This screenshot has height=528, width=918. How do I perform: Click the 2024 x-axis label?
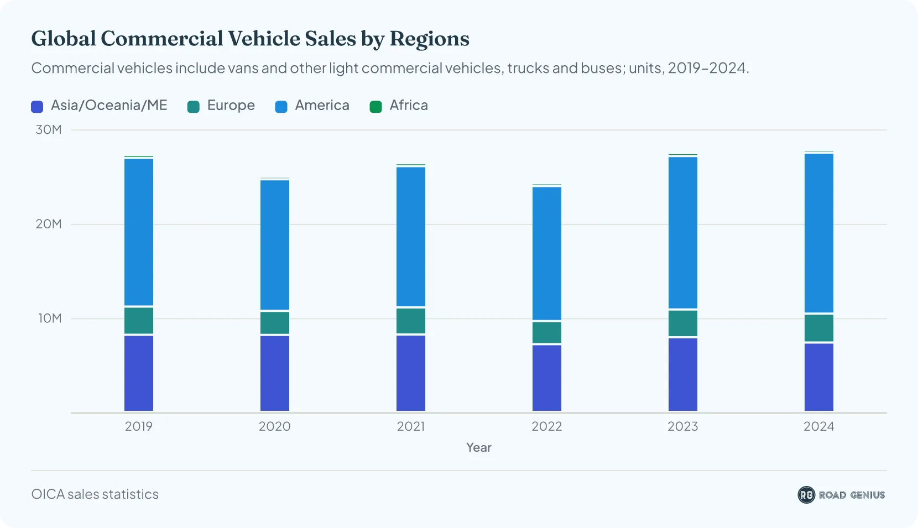[x=819, y=426]
